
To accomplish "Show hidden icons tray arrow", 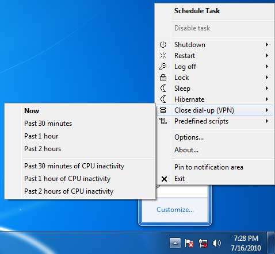I will (x=175, y=243).
